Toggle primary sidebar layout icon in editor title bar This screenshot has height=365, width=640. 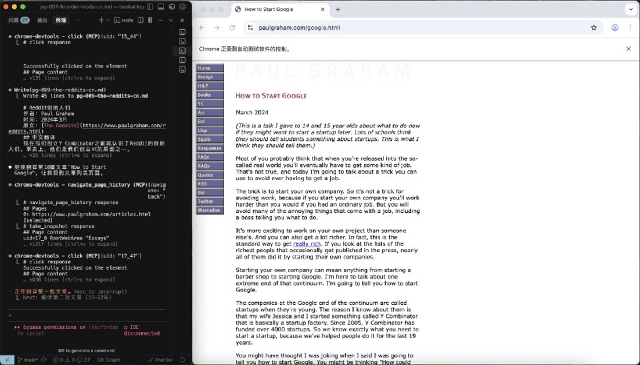150,6
